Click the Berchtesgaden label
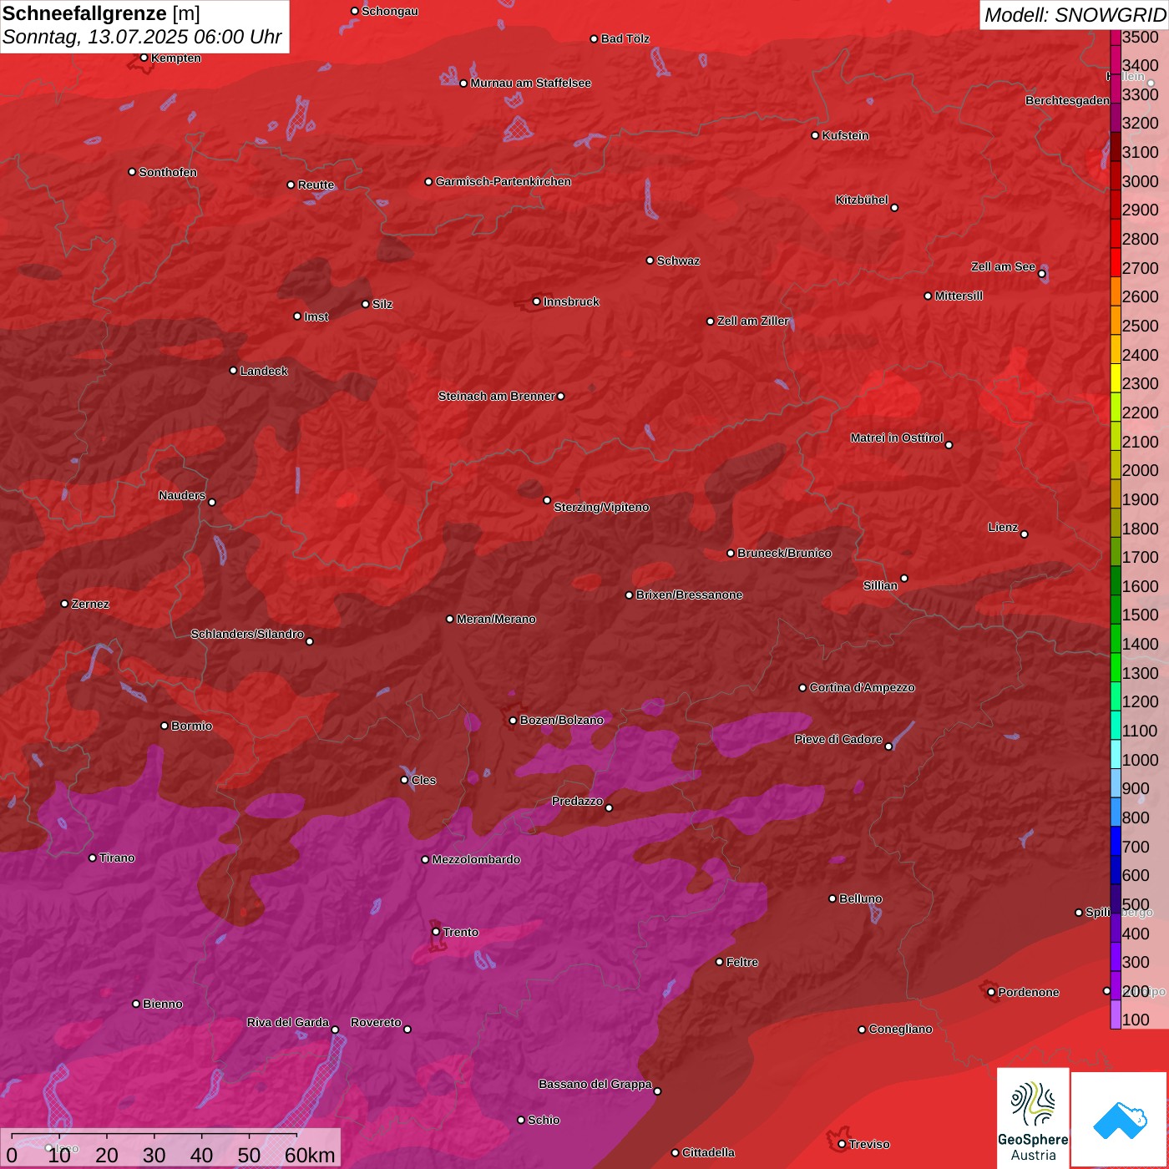Viewport: 1169px width, 1169px height. tap(1068, 100)
